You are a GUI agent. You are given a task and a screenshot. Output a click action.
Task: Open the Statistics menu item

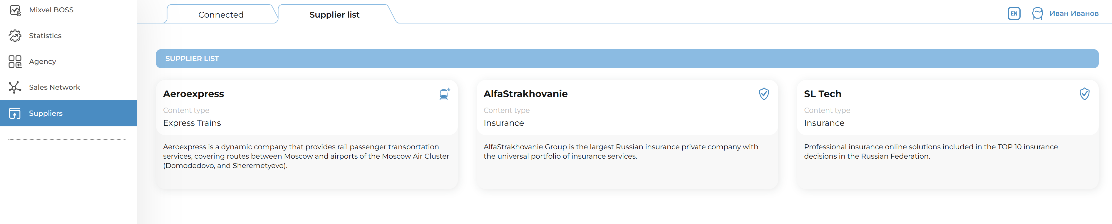tap(45, 36)
